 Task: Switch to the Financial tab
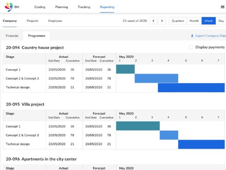point(12,36)
